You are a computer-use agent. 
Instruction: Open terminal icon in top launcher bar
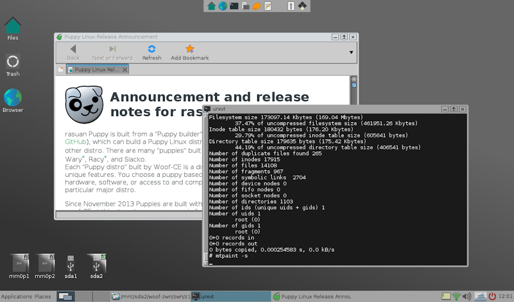pos(234,6)
